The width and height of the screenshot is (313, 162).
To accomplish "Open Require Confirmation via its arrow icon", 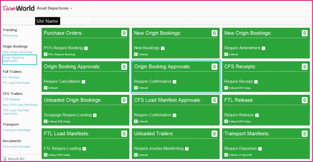I will coord(175,81).
